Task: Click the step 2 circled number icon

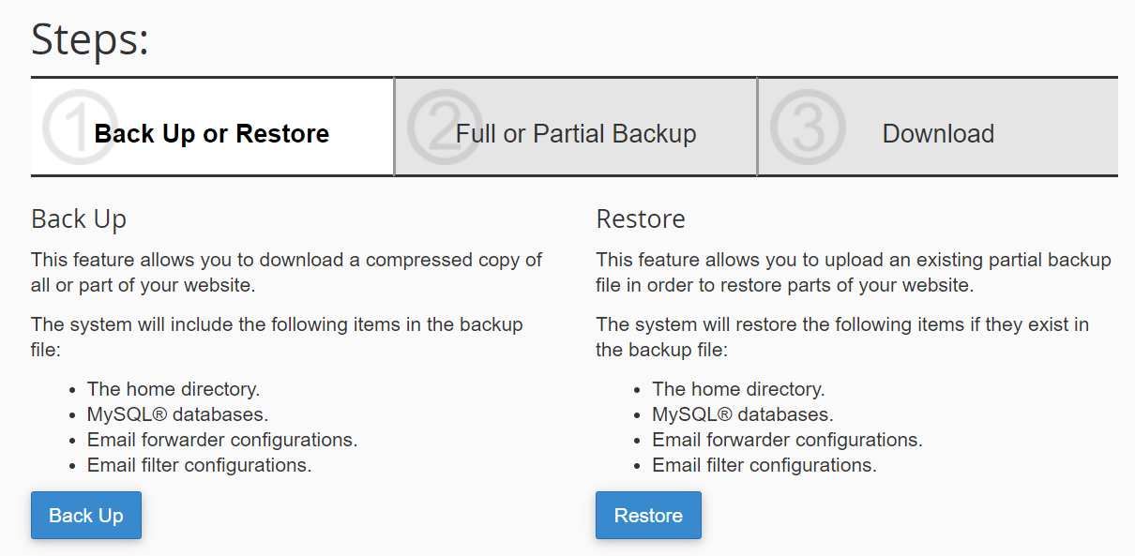Action: 444,128
